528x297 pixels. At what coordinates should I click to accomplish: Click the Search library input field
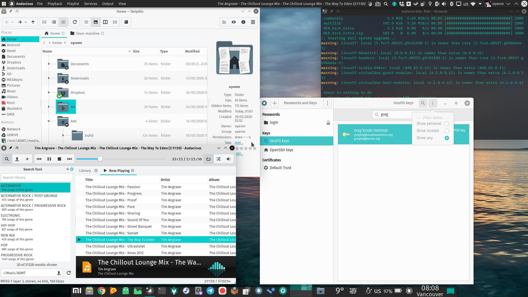pos(37,177)
